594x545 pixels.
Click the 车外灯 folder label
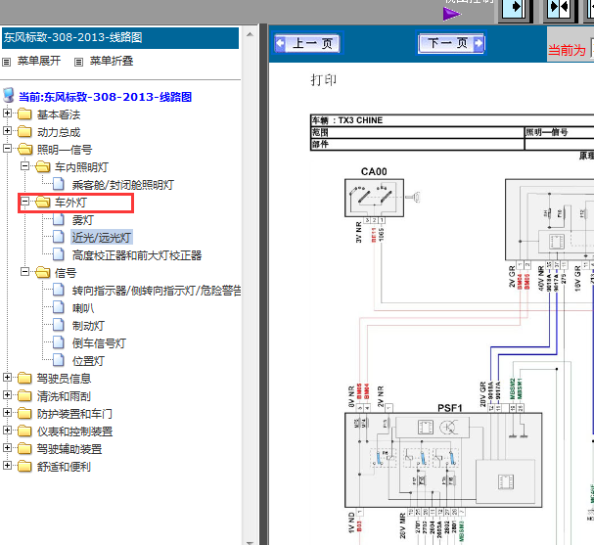tap(70, 203)
